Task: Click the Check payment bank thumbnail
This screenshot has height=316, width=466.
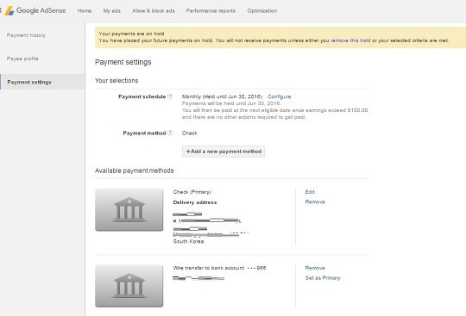Action: point(129,209)
